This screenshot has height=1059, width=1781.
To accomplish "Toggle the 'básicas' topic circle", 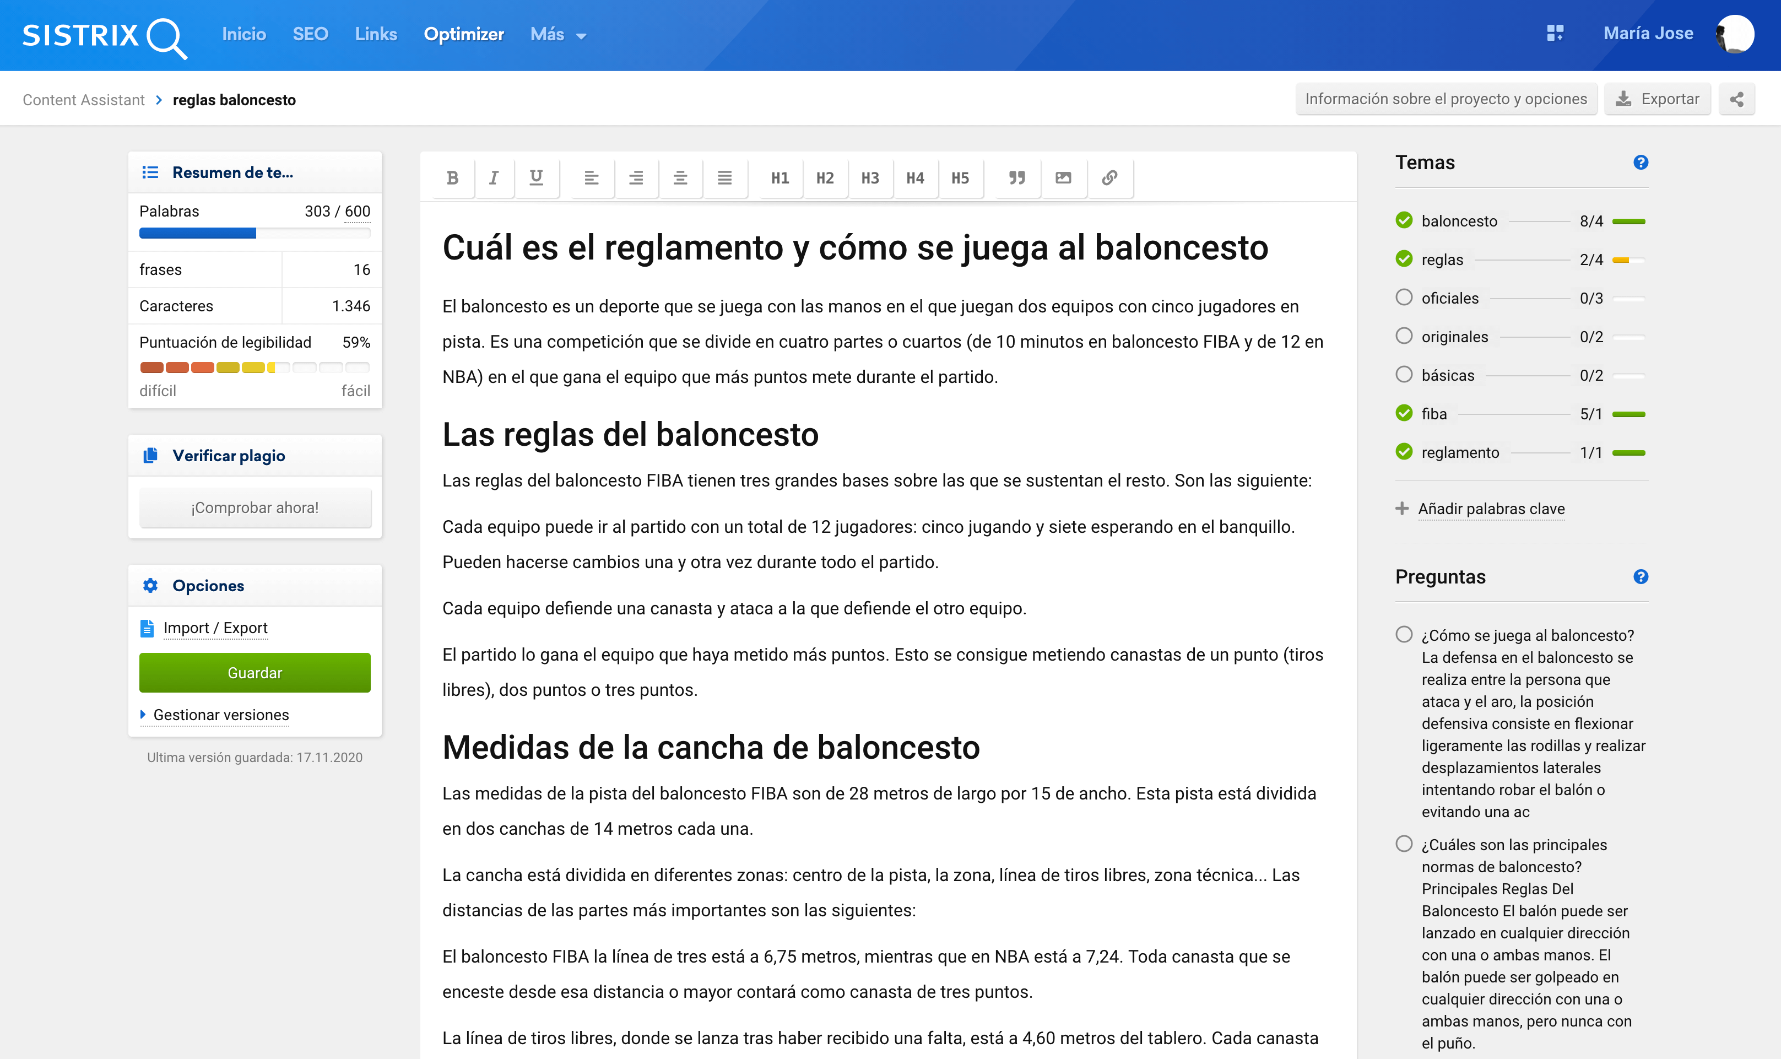I will click(x=1404, y=375).
